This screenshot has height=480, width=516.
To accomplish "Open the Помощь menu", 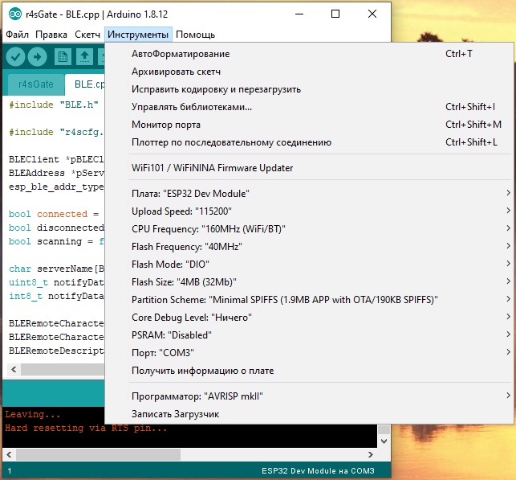I will tap(195, 35).
